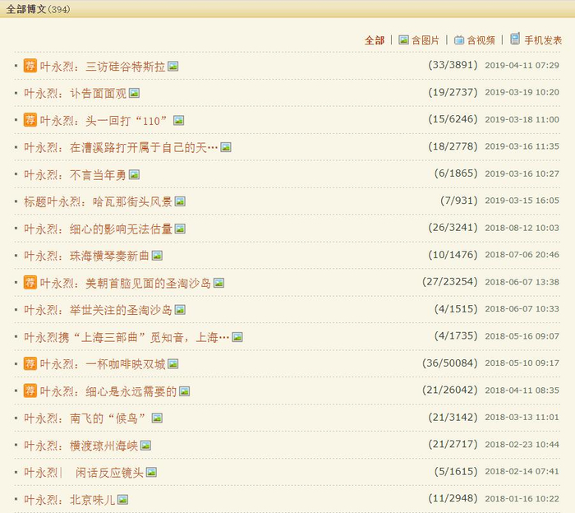
Task: Click the date 2018-05-16 09:07
Action: tap(522, 336)
